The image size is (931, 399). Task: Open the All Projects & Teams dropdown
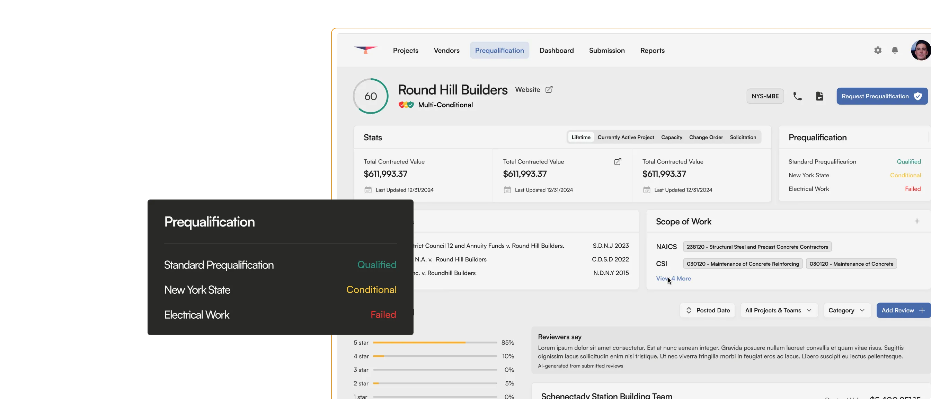(779, 310)
